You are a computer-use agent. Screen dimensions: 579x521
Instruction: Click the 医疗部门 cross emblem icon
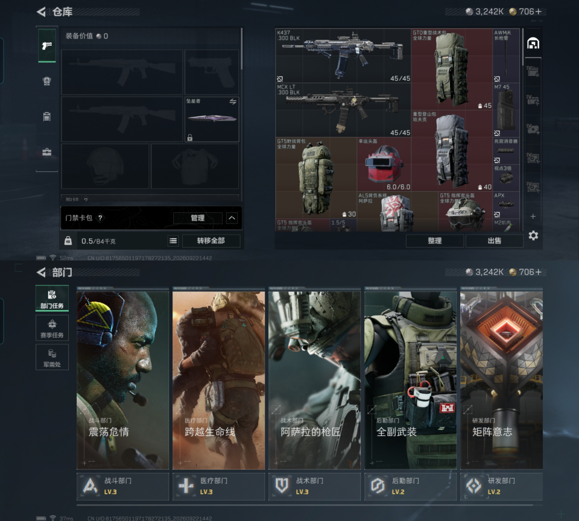186,486
